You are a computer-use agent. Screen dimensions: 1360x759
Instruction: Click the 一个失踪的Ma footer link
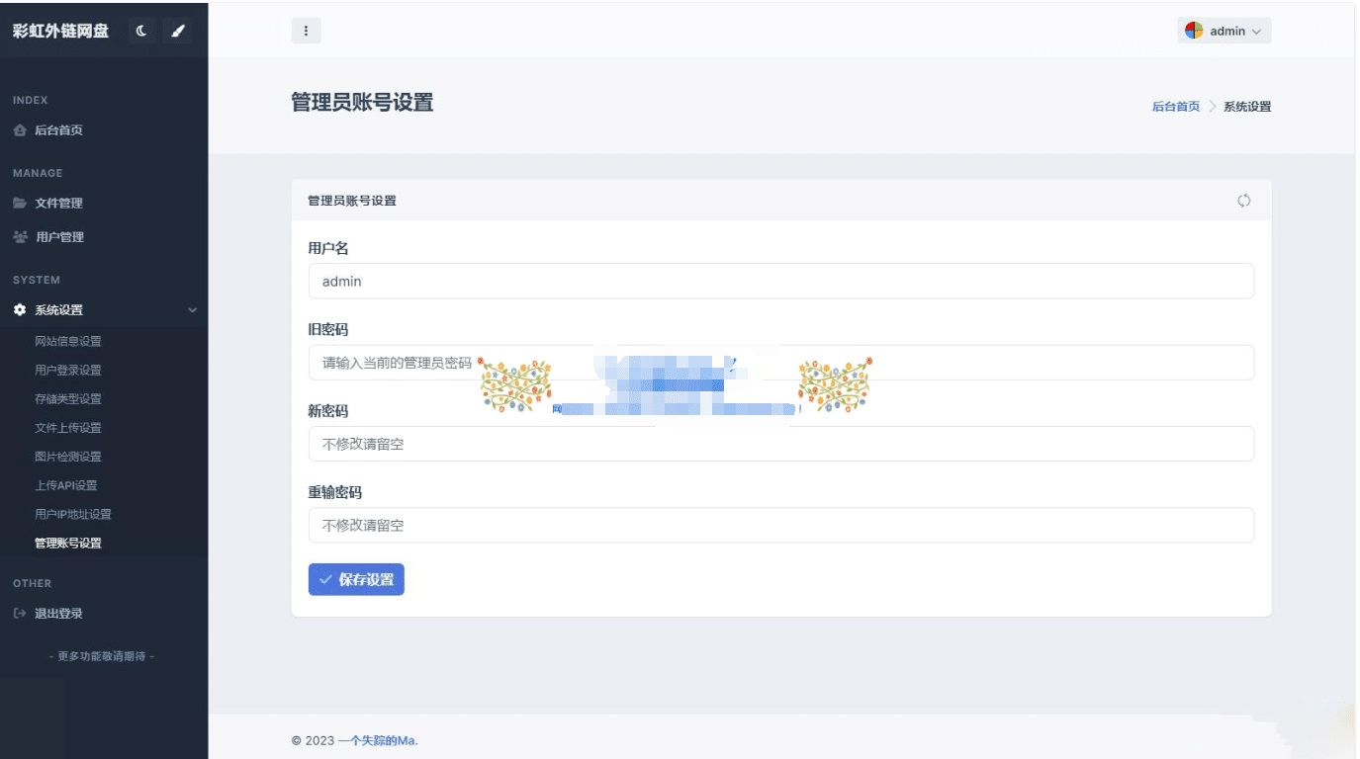(x=377, y=740)
